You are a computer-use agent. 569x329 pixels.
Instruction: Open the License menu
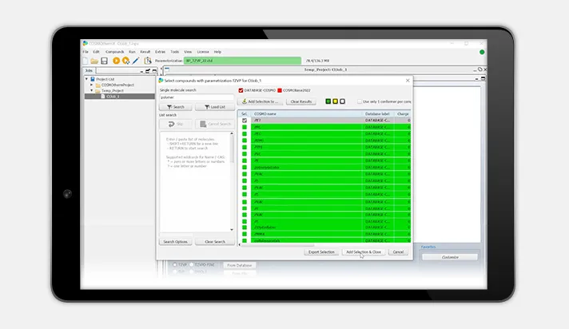(x=203, y=52)
